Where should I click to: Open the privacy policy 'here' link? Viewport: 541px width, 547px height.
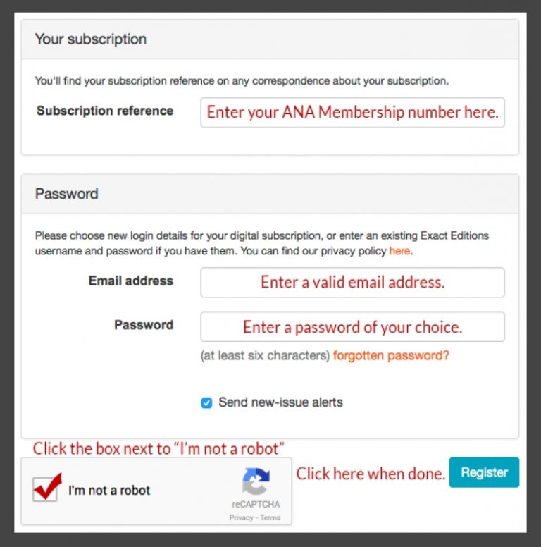pyautogui.click(x=399, y=251)
